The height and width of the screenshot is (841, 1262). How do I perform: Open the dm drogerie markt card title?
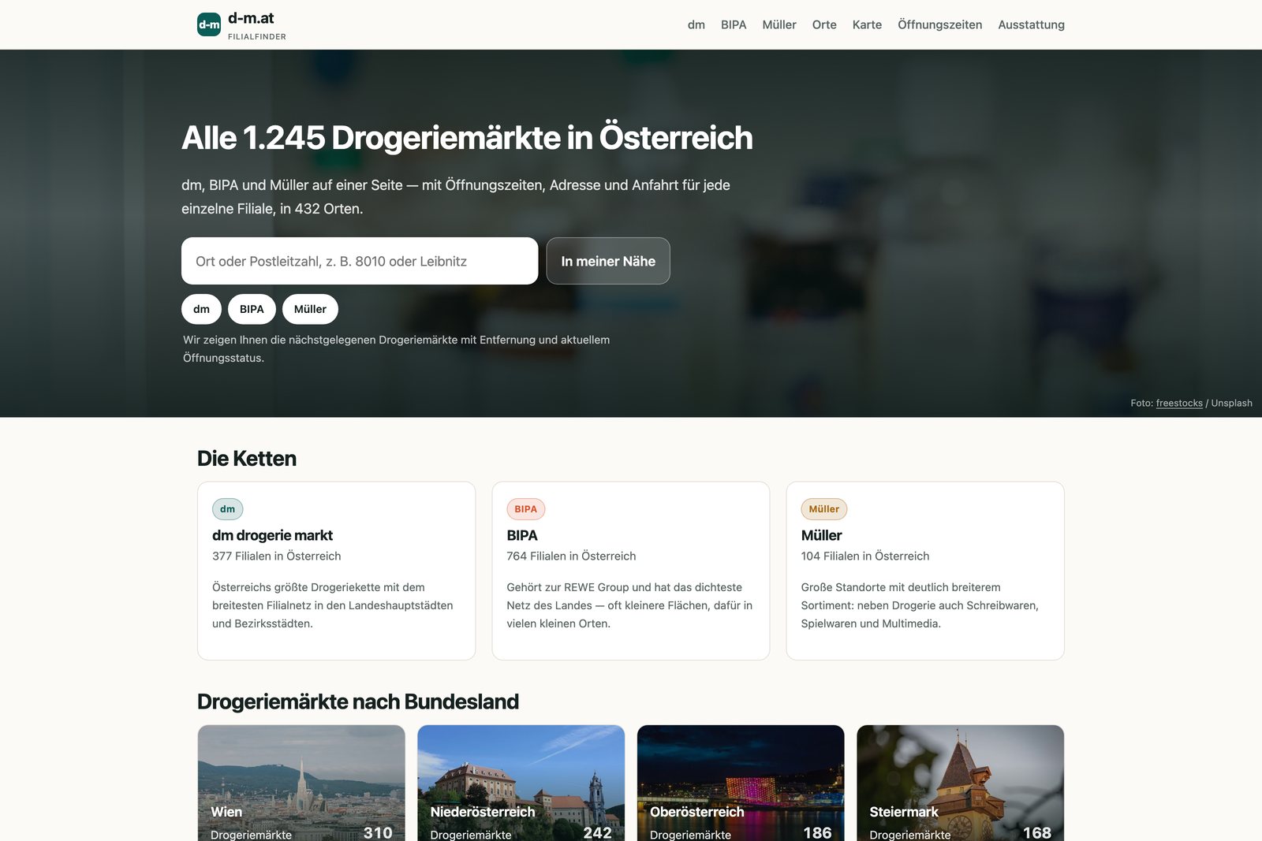coord(272,535)
